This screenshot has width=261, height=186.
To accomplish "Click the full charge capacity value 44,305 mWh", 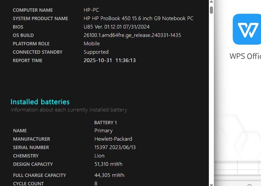I will pyautogui.click(x=109, y=175).
